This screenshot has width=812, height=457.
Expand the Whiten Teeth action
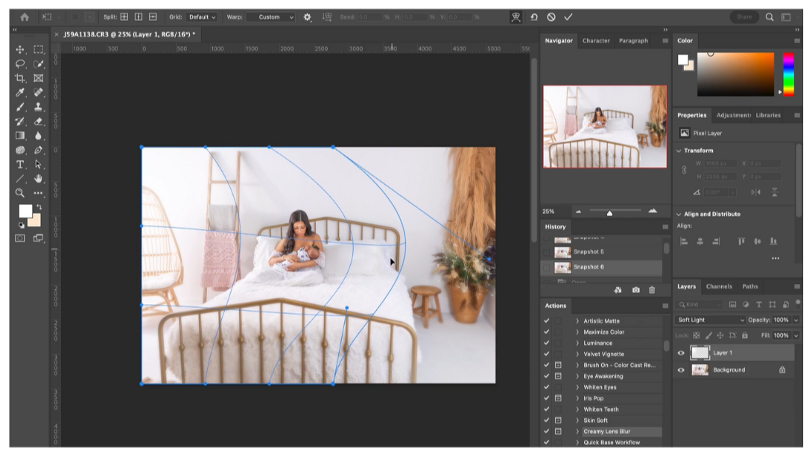tap(577, 409)
